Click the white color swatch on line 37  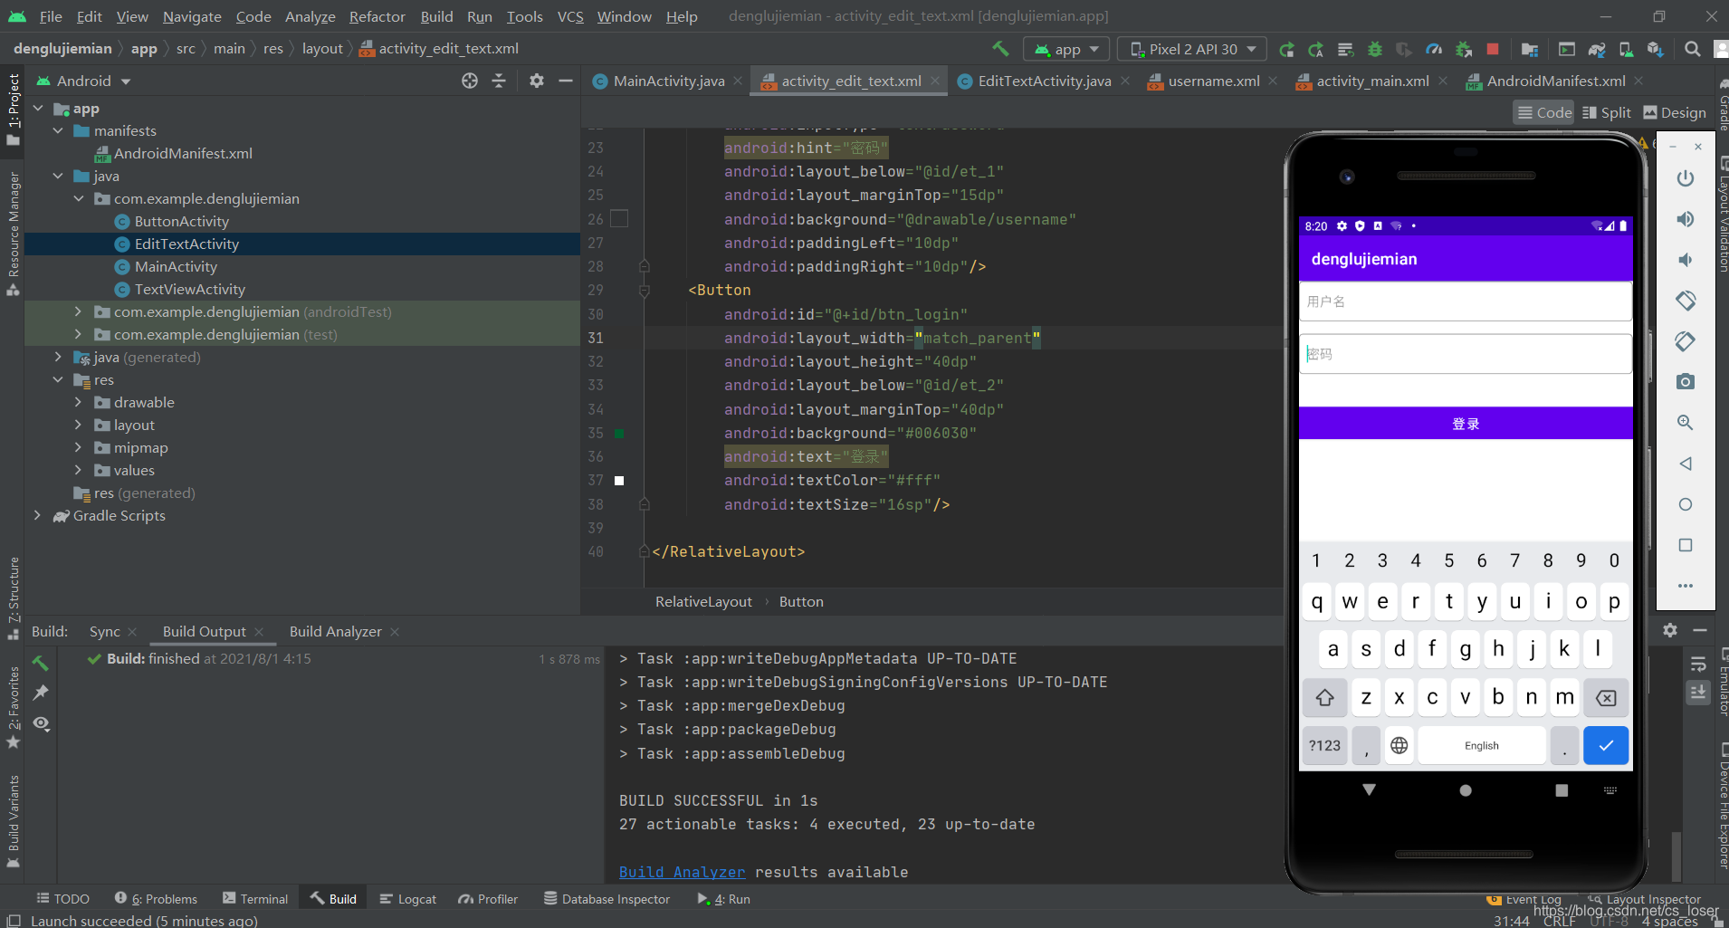[619, 481]
